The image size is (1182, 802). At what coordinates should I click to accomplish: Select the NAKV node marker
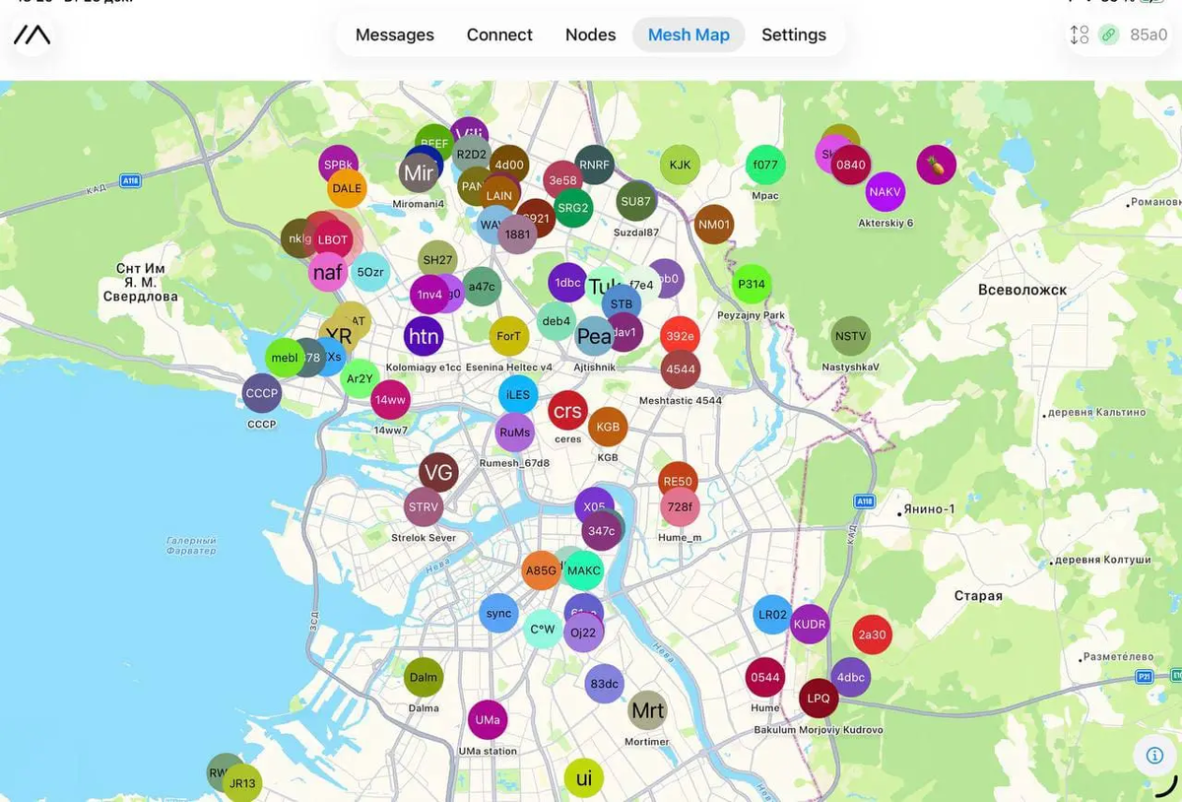(x=885, y=191)
